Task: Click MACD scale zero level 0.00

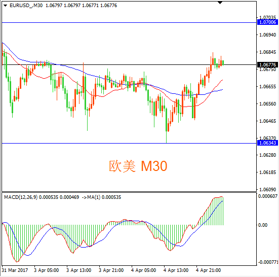Action: pyautogui.click(x=263, y=225)
